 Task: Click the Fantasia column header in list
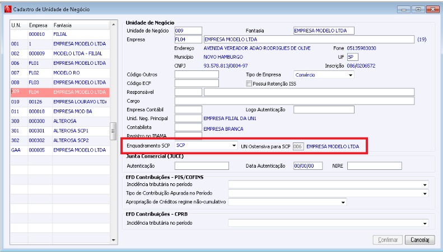point(81,25)
